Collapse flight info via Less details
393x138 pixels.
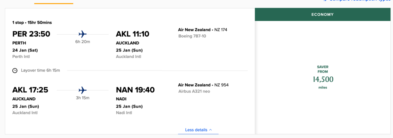[x=196, y=130]
